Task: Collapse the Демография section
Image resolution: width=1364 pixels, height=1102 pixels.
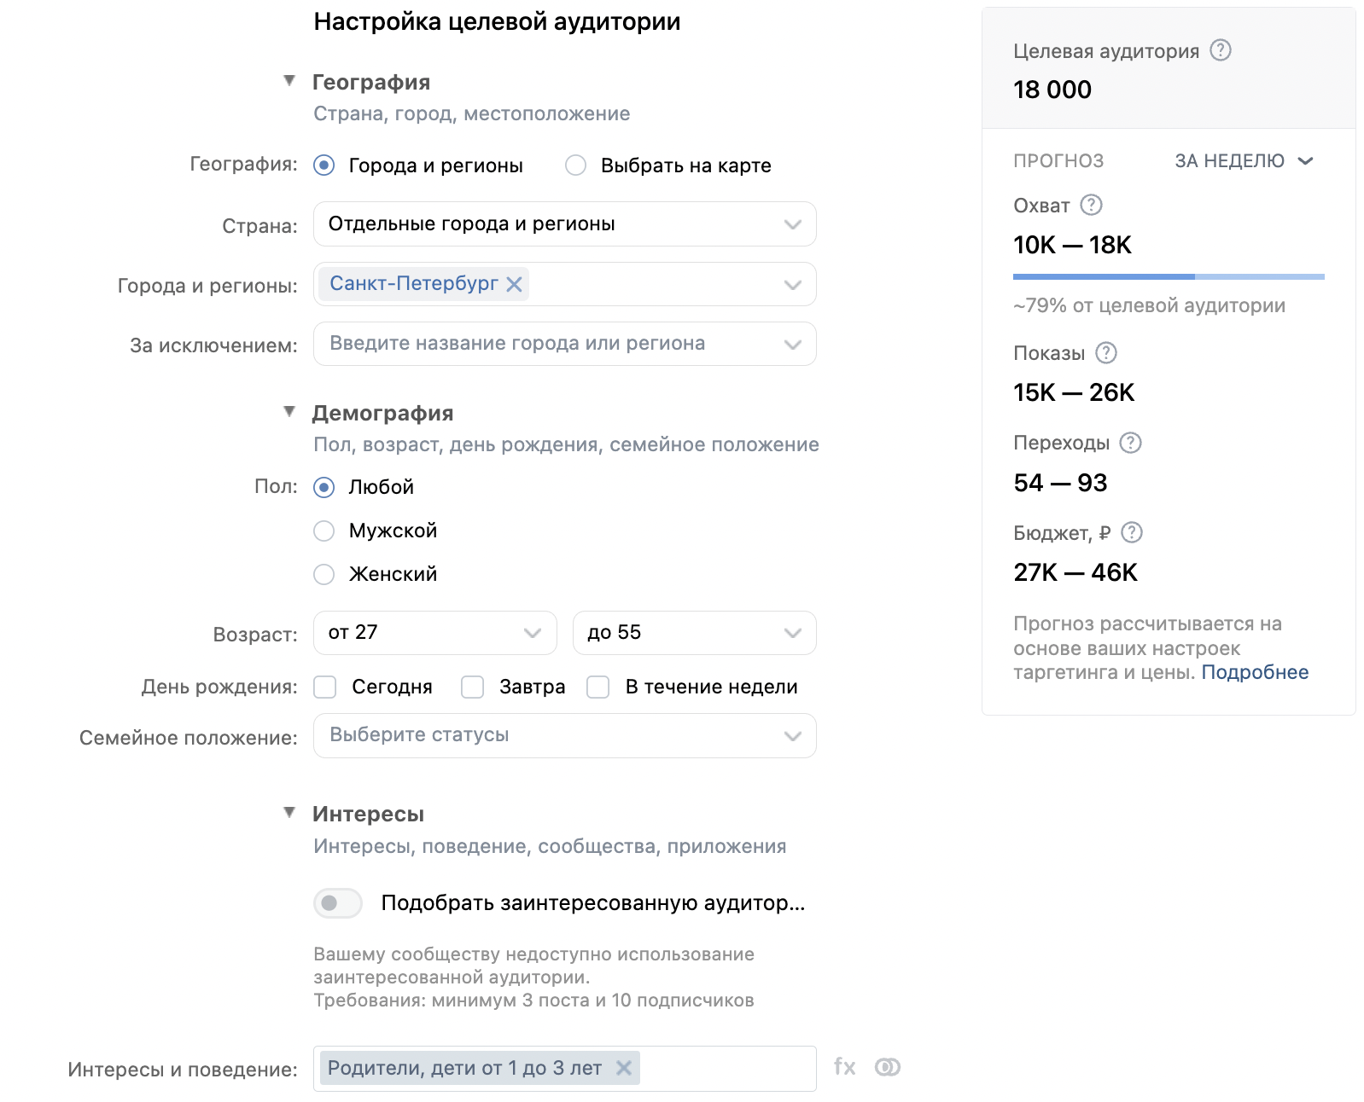Action: point(289,413)
